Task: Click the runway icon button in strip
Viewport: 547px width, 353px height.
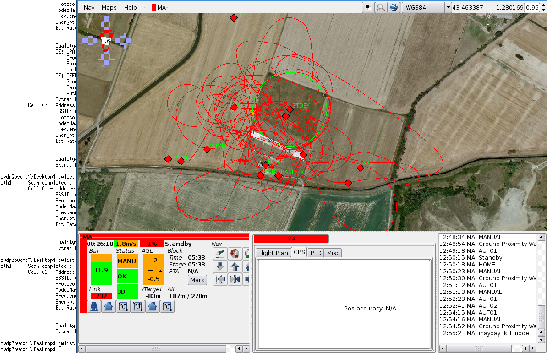Action: click(x=94, y=306)
